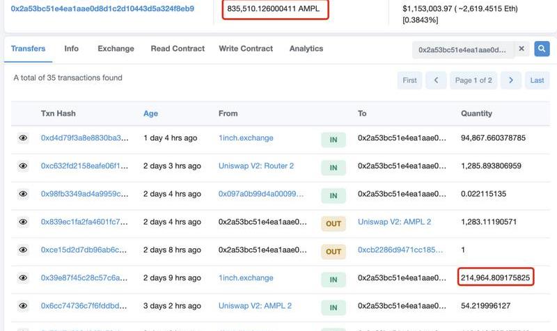Clear the address filter with the X
Image resolution: width=557 pixels, height=331 pixels.
pos(521,49)
